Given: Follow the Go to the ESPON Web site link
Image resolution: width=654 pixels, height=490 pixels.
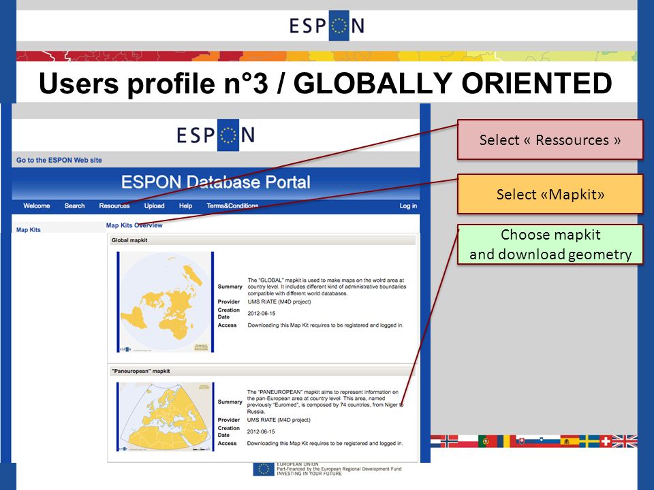Looking at the screenshot, I should click(59, 160).
